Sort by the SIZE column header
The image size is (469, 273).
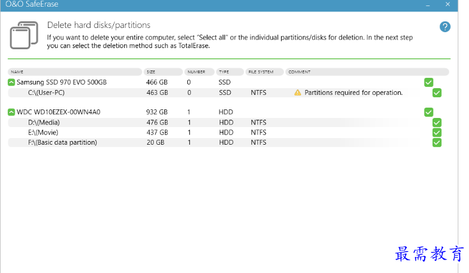click(x=163, y=72)
